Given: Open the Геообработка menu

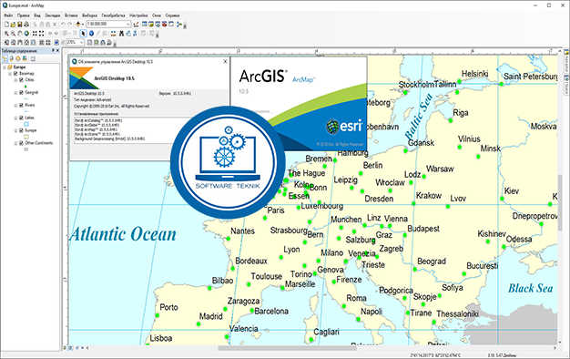Looking at the screenshot, I should pos(113,15).
